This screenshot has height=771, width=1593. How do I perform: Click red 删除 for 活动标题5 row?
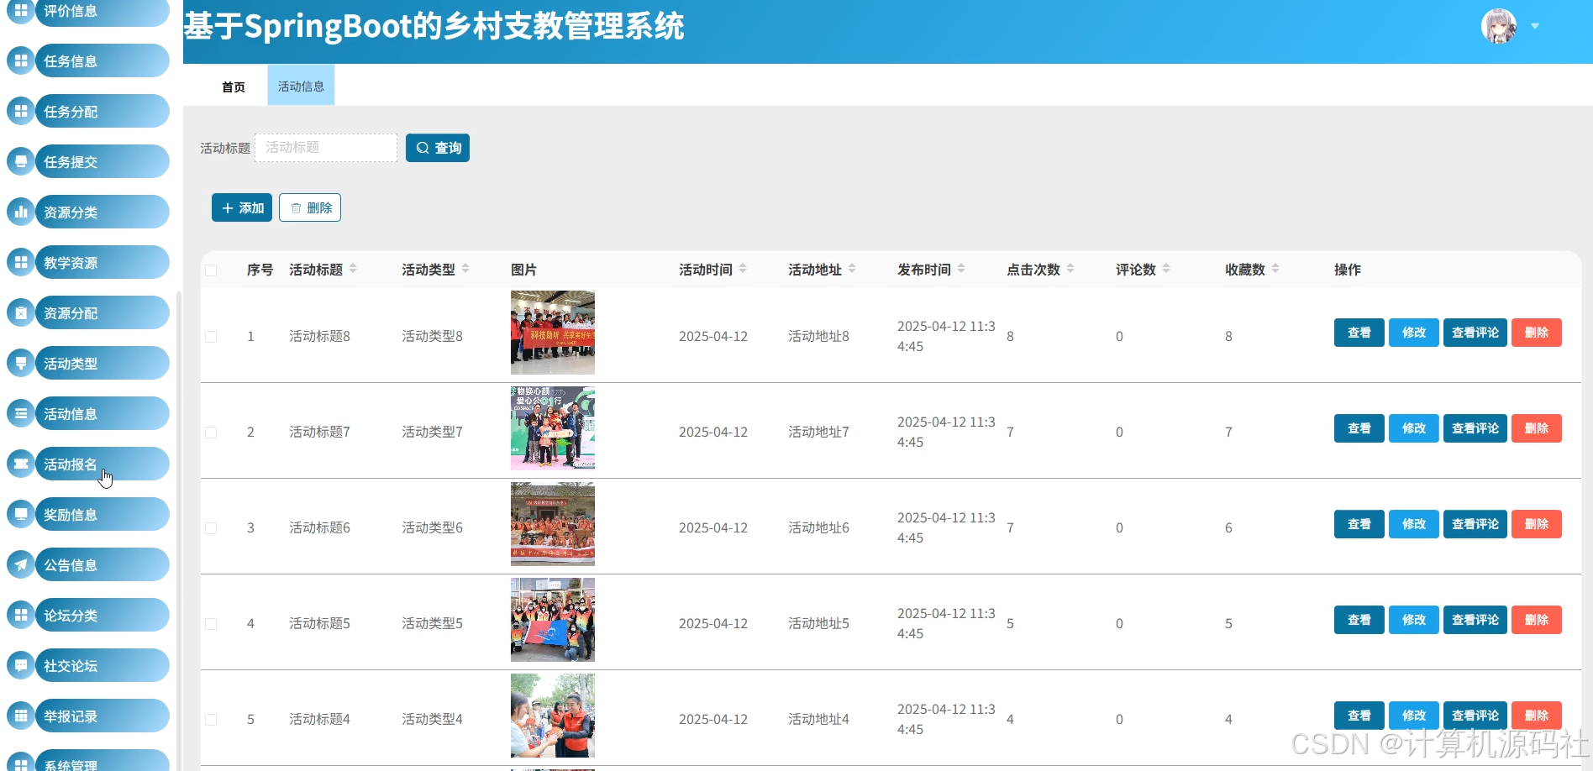pyautogui.click(x=1537, y=620)
